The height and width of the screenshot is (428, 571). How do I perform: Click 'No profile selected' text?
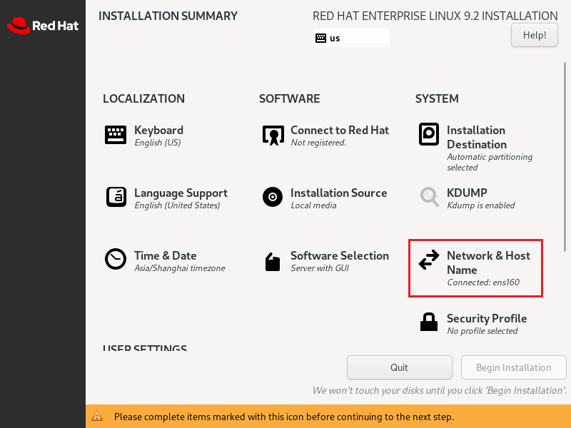482,331
